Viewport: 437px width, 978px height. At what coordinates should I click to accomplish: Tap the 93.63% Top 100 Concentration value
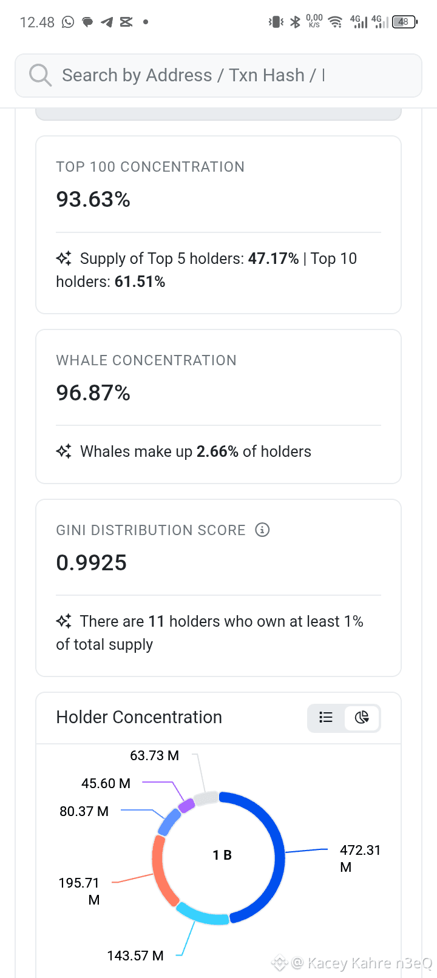click(x=93, y=200)
